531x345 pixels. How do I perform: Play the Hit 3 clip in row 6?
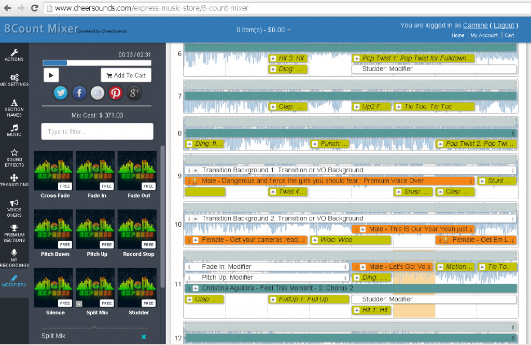pos(273,58)
